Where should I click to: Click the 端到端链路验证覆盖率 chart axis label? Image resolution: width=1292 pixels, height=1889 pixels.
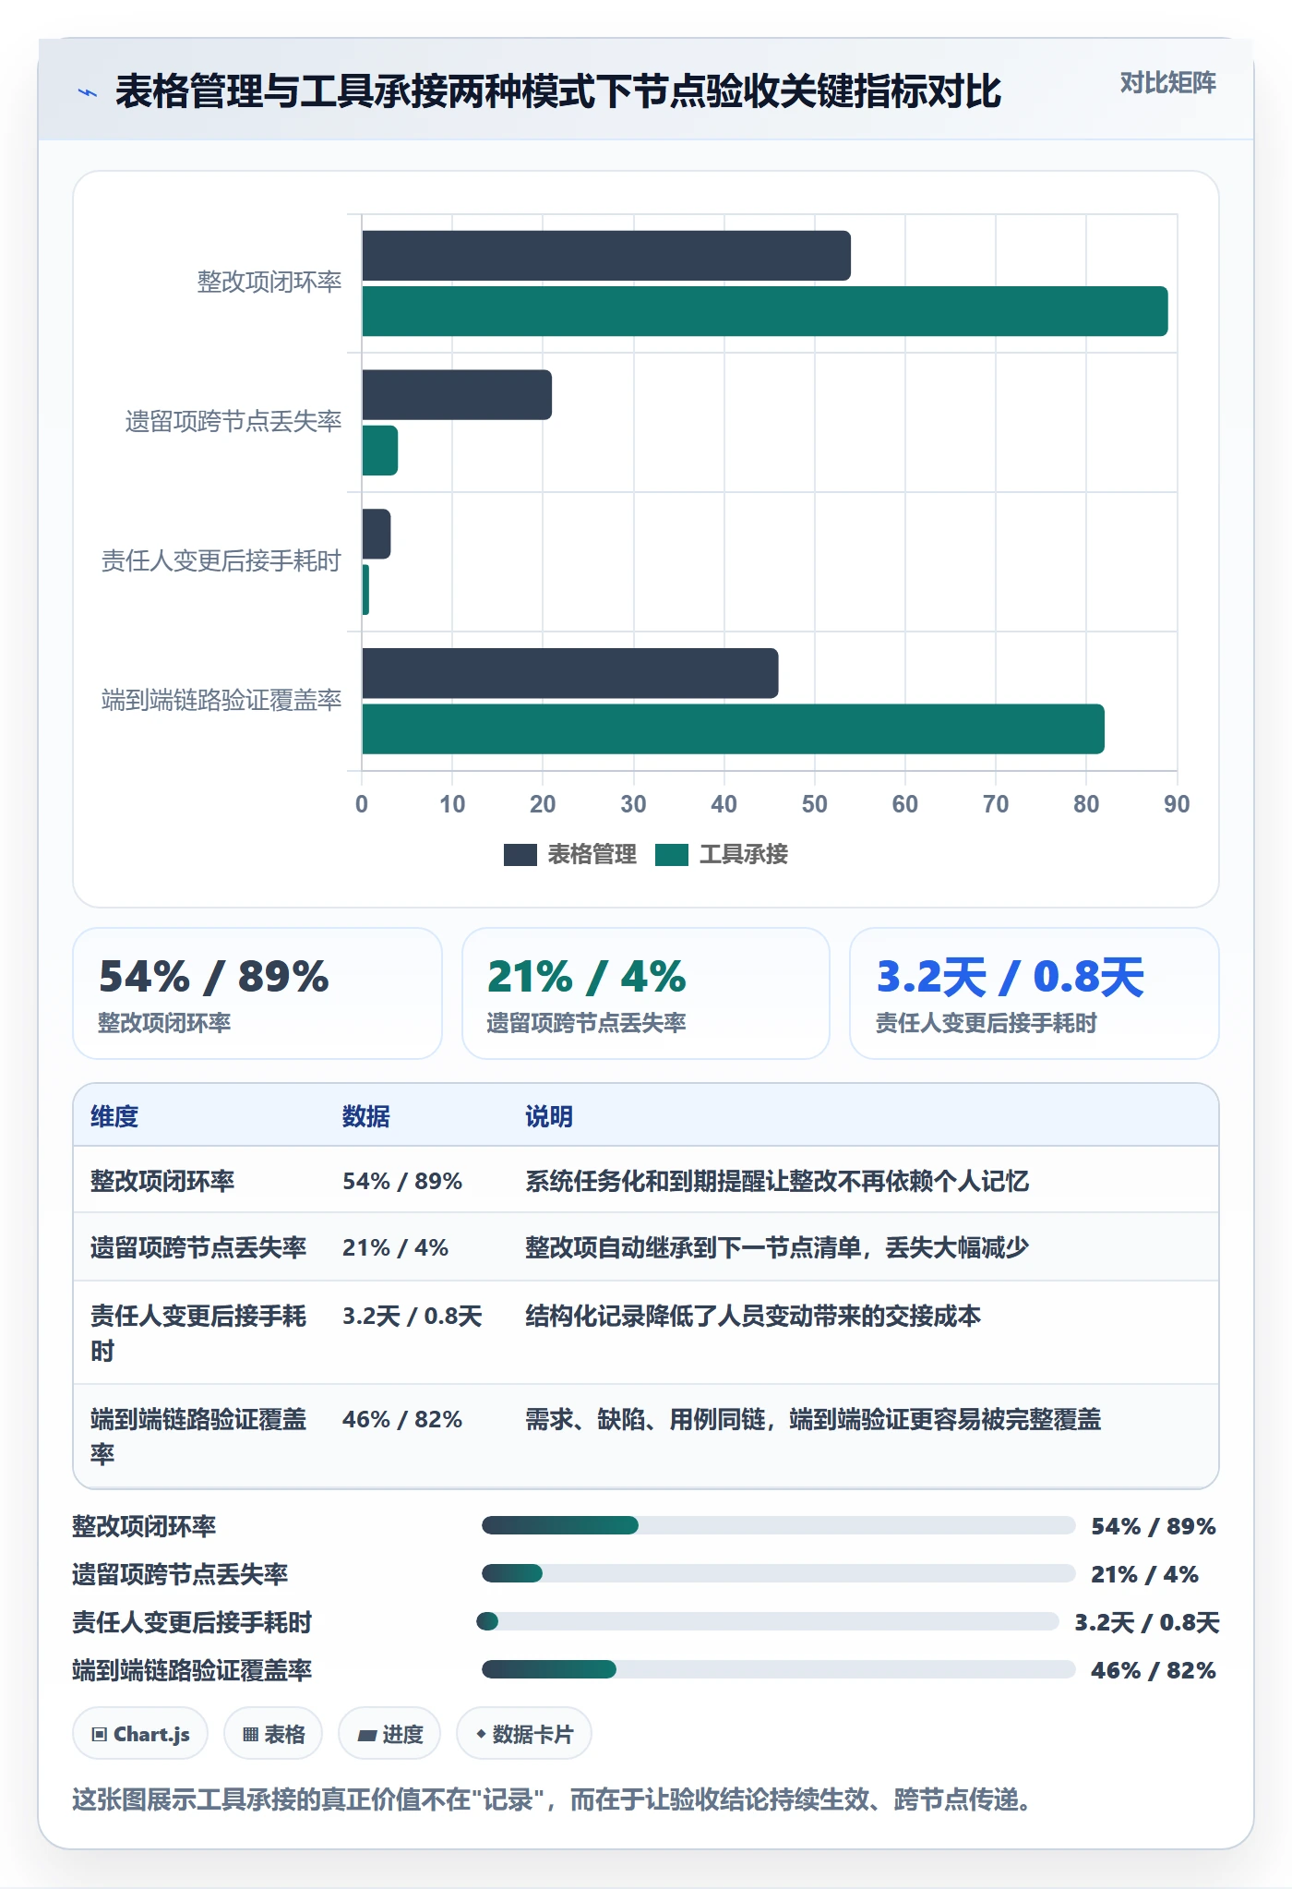221,701
